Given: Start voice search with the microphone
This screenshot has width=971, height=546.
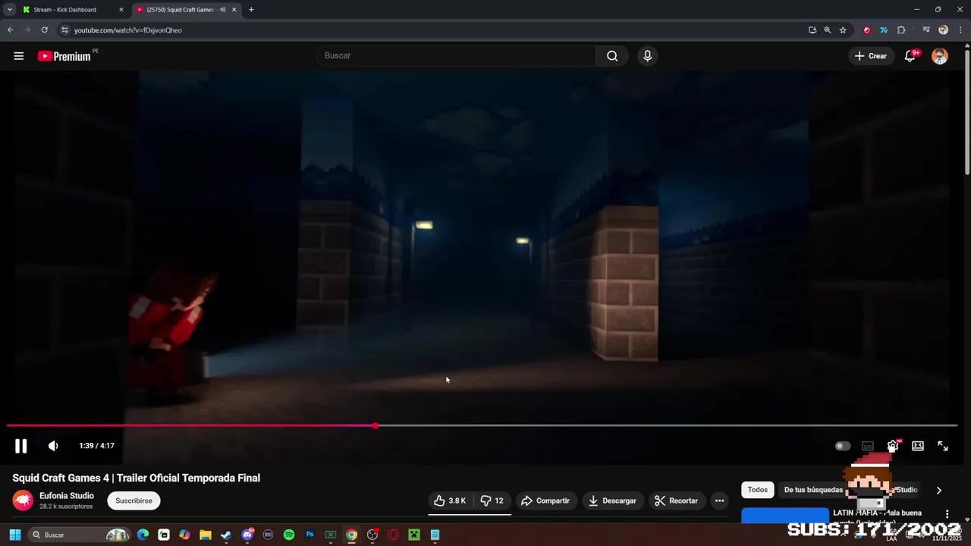Looking at the screenshot, I should coord(647,56).
